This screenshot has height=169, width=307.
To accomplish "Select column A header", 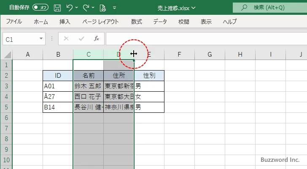I will coord(27,55).
